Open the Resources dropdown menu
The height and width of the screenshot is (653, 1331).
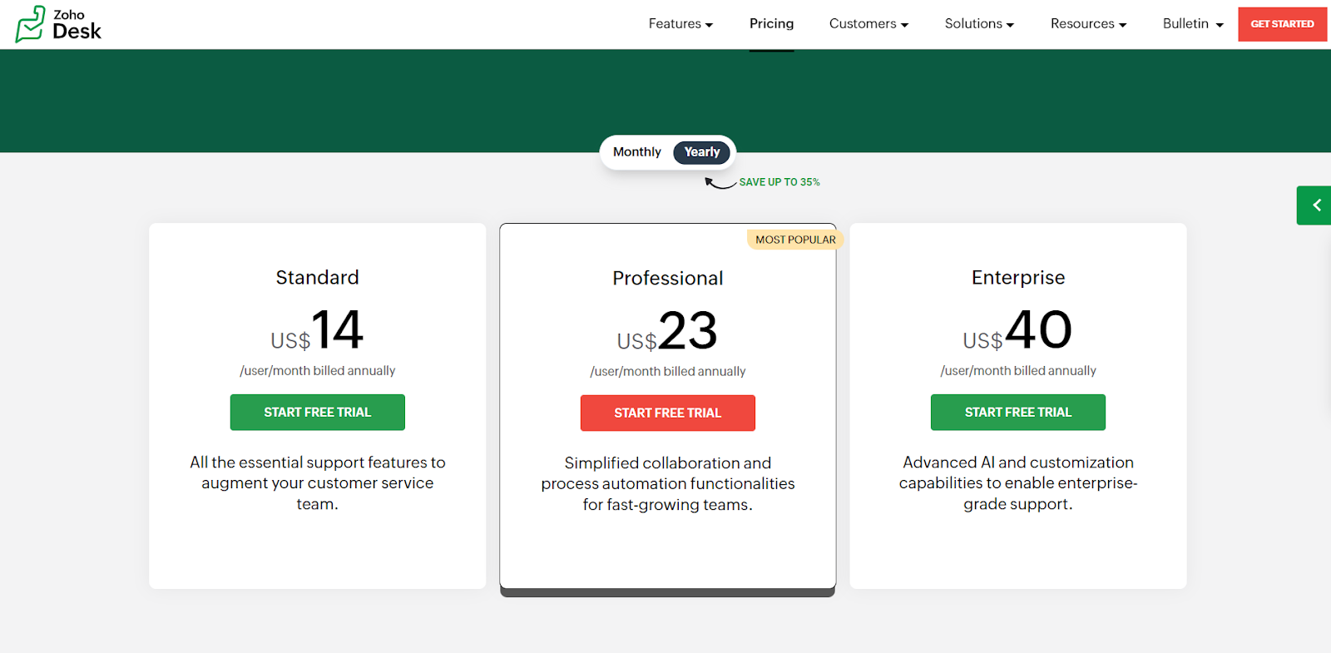click(1088, 24)
